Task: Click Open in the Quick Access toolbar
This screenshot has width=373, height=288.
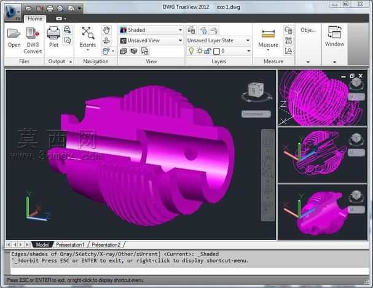Action: tap(29, 9)
